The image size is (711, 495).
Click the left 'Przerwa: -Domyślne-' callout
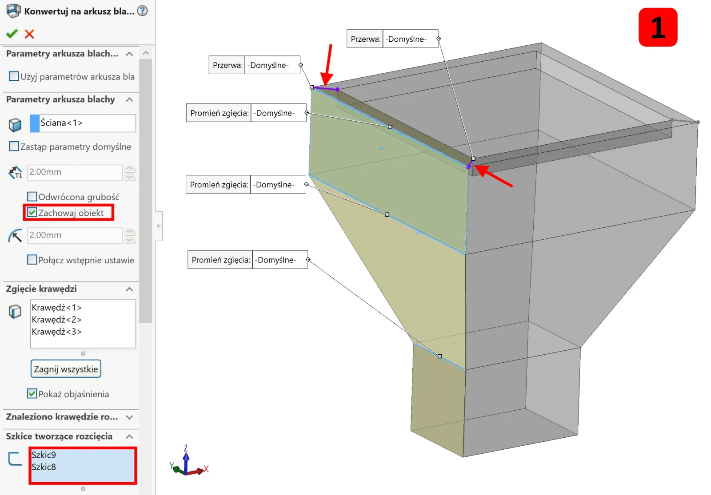pos(255,65)
